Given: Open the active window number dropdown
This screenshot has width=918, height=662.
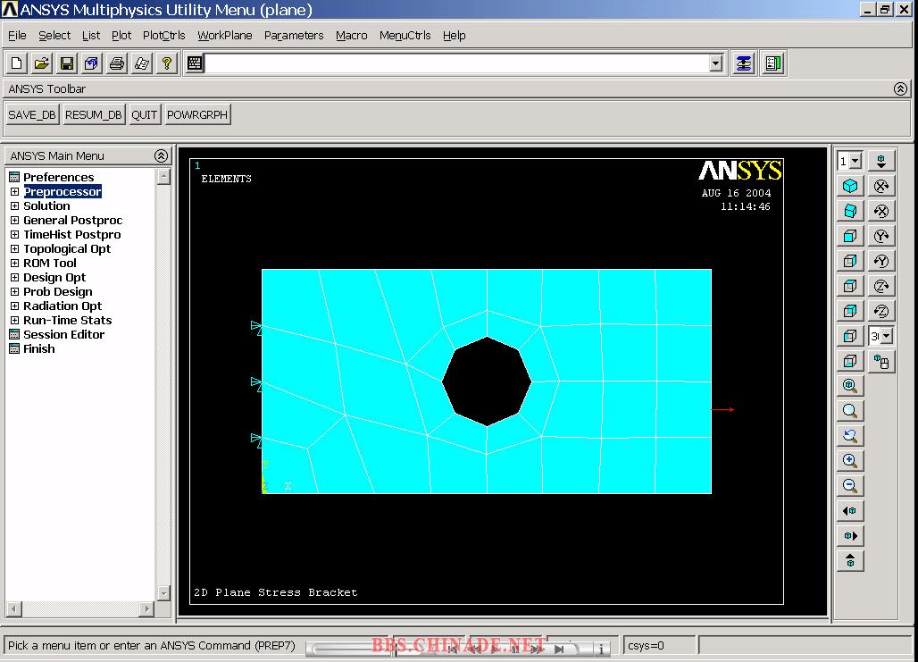Looking at the screenshot, I should tap(855, 161).
